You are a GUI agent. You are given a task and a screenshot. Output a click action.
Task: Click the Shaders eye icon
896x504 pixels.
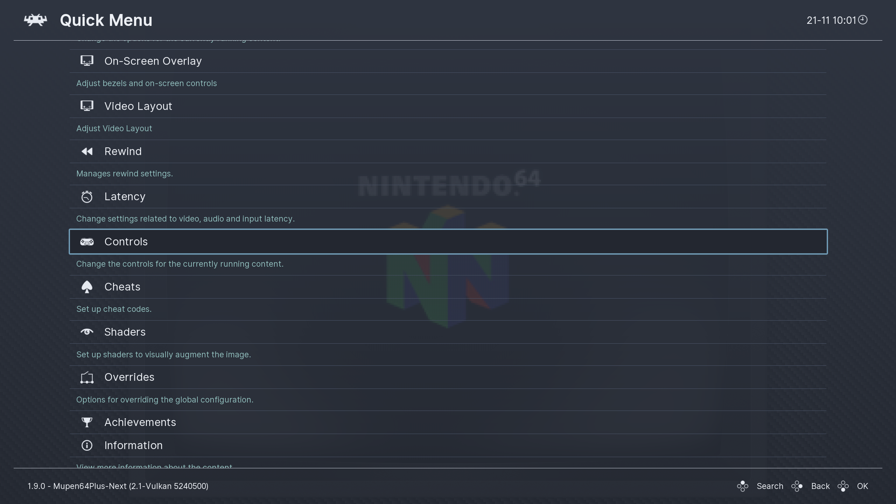pos(87,331)
